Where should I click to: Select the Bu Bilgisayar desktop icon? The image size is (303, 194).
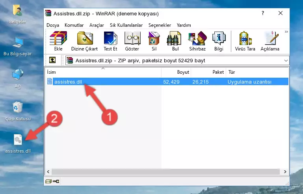[17, 47]
